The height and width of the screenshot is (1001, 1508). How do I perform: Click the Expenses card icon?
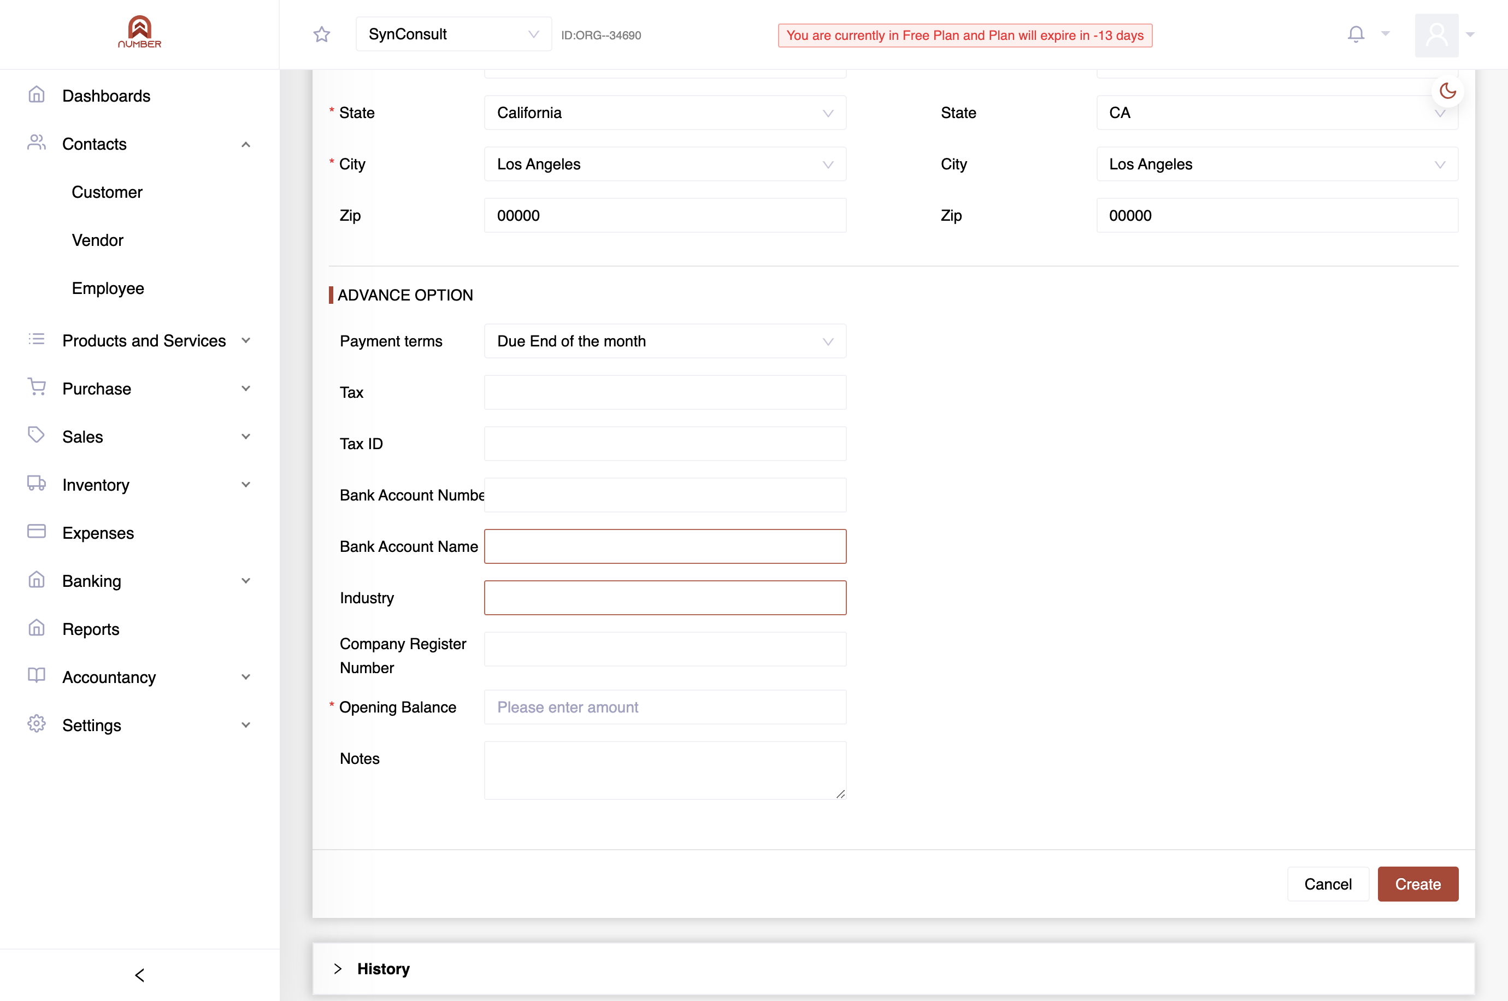(x=37, y=531)
